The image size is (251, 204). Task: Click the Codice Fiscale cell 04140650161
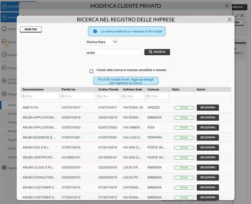pos(107,157)
